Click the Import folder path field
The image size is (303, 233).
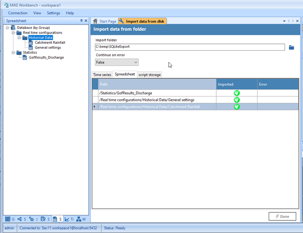pos(190,47)
